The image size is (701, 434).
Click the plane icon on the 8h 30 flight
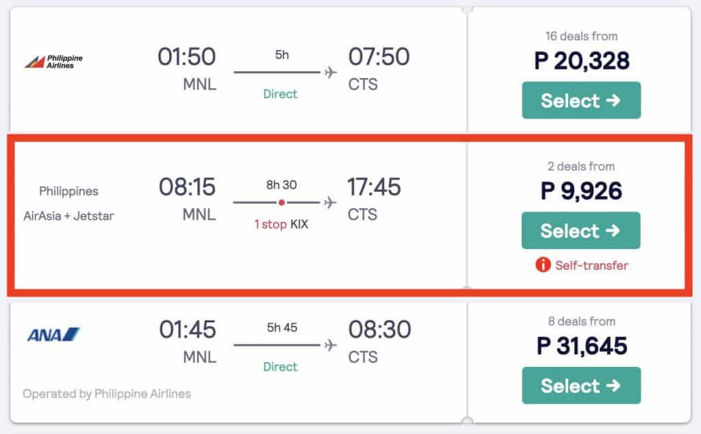coord(331,203)
